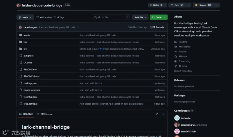This screenshot has height=137, width=233.
Task: Click the branch icon beside 4 Branches
Action: [38, 17]
